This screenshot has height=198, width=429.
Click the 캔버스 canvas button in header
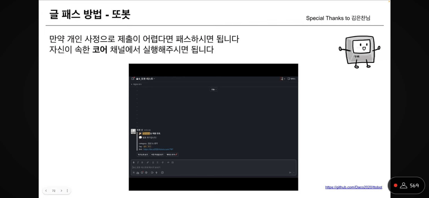pyautogui.click(x=291, y=79)
